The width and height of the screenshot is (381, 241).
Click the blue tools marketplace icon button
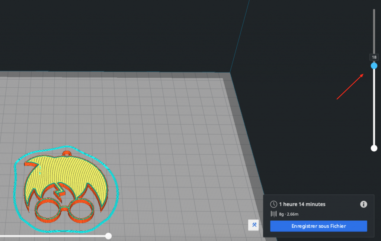(254, 225)
